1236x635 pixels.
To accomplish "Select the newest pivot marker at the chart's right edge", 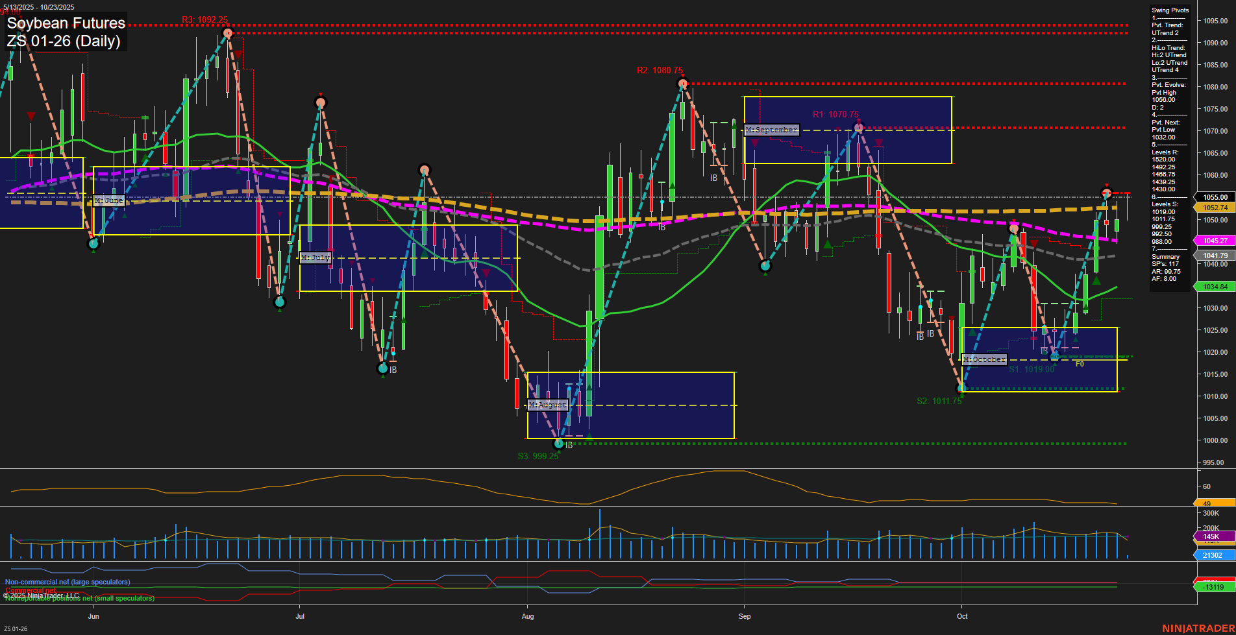I will 1107,193.
